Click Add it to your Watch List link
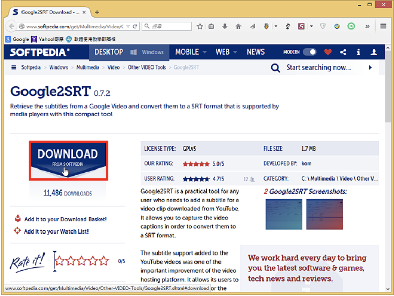This screenshot has height=296, width=394. [x=56, y=231]
